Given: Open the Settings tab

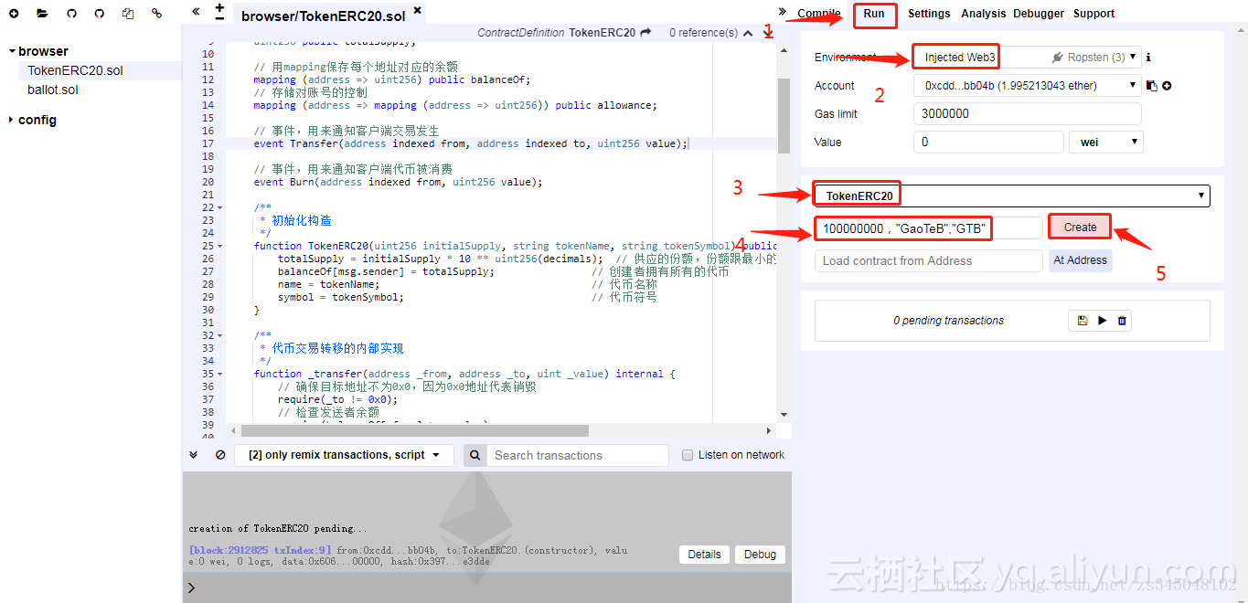Looking at the screenshot, I should point(929,14).
